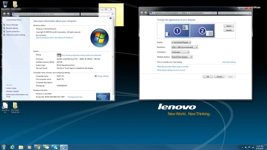Open the folder icon beside Recycle Bin
This screenshot has width=267, height=150.
pyautogui.click(x=15, y=4)
